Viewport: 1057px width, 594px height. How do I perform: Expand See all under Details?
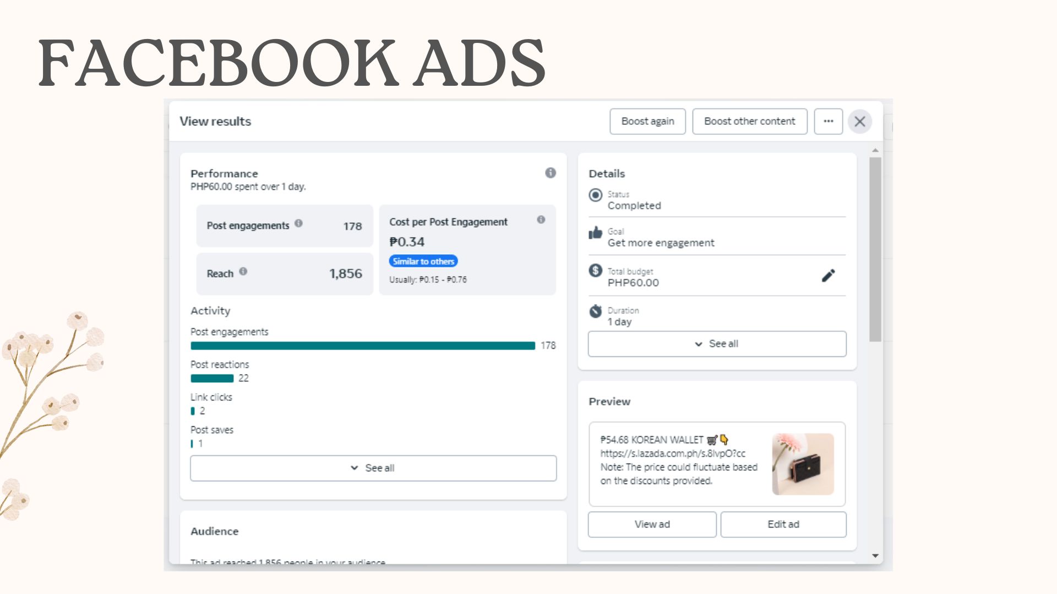pos(717,344)
